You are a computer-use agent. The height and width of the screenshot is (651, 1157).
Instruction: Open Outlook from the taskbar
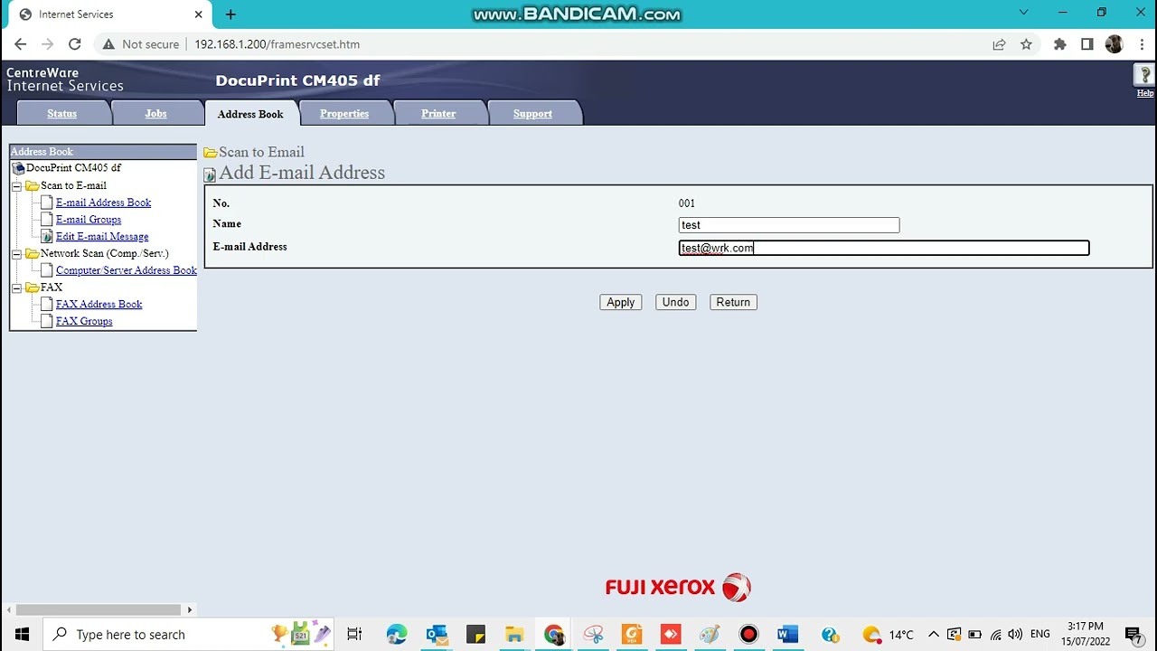pos(437,635)
